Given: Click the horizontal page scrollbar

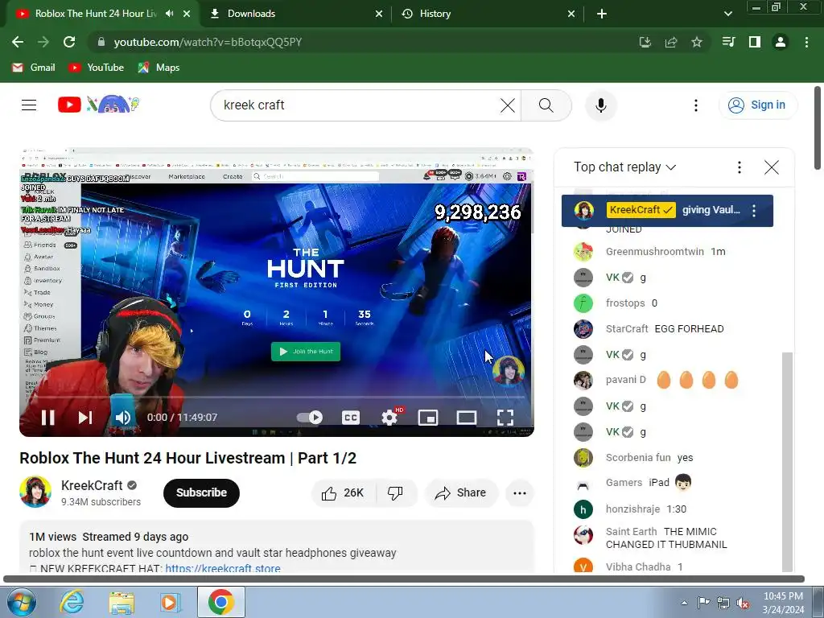Looking at the screenshot, I should tap(404, 579).
